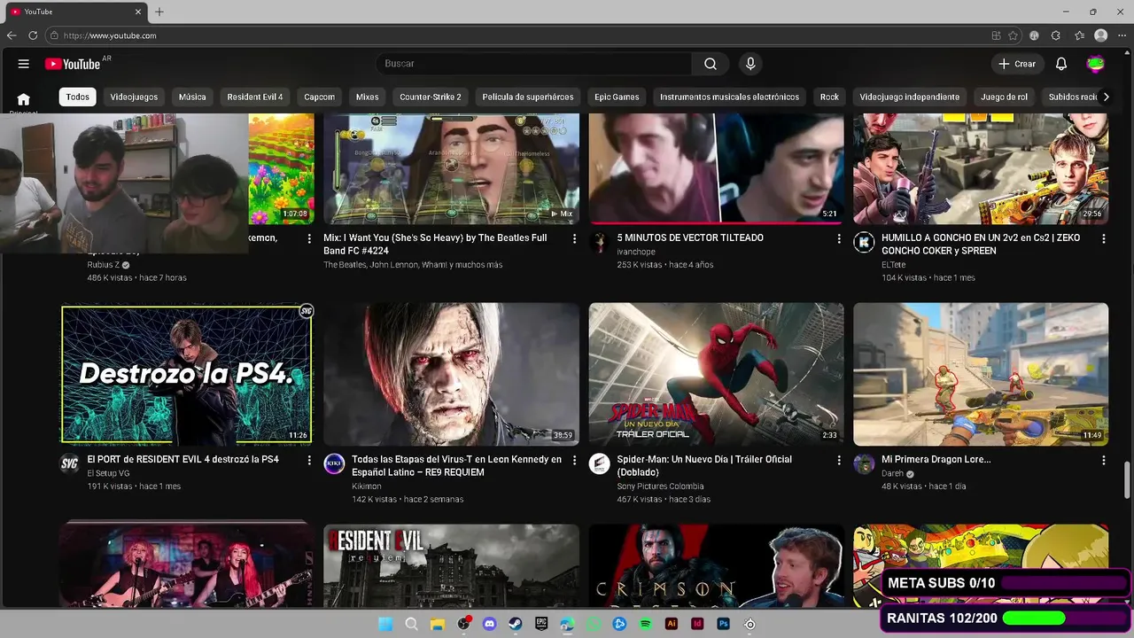Launch Spotify from the taskbar
The height and width of the screenshot is (638, 1134).
646,624
